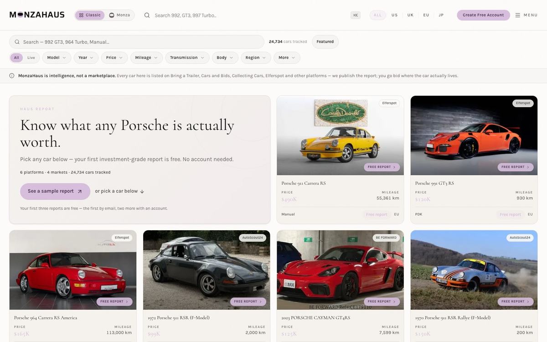The height and width of the screenshot is (342, 547).
Task: Click the ⌘K shortcut badge
Action: 356,15
